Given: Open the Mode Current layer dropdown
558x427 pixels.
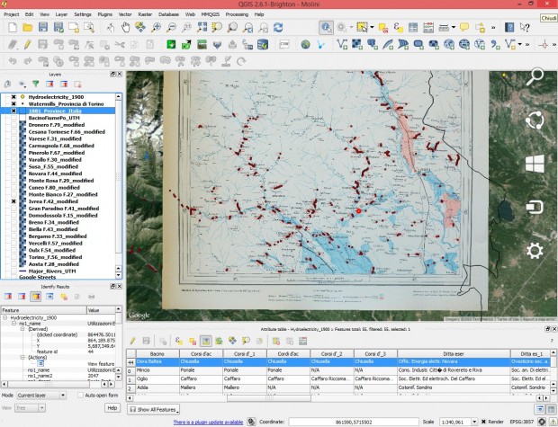Looking at the screenshot, I should point(40,395).
